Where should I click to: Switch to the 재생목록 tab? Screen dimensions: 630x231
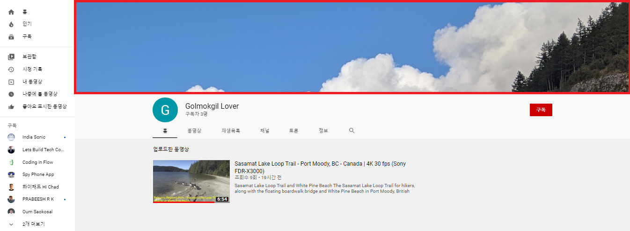click(x=231, y=131)
